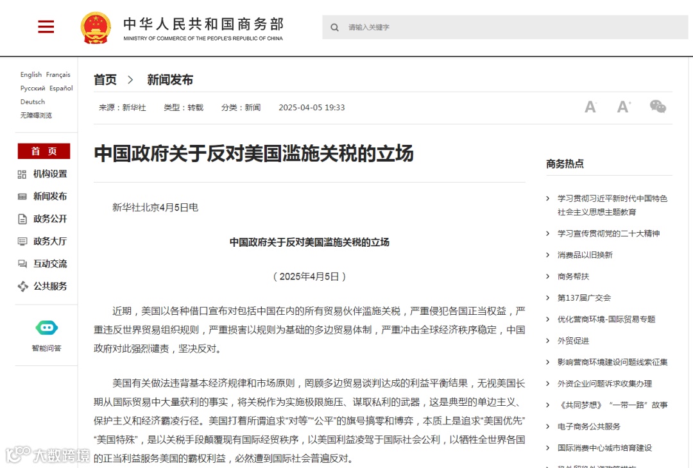This screenshot has height=468, width=693.
Task: Open 政务公开 menu item
Action: (50, 219)
